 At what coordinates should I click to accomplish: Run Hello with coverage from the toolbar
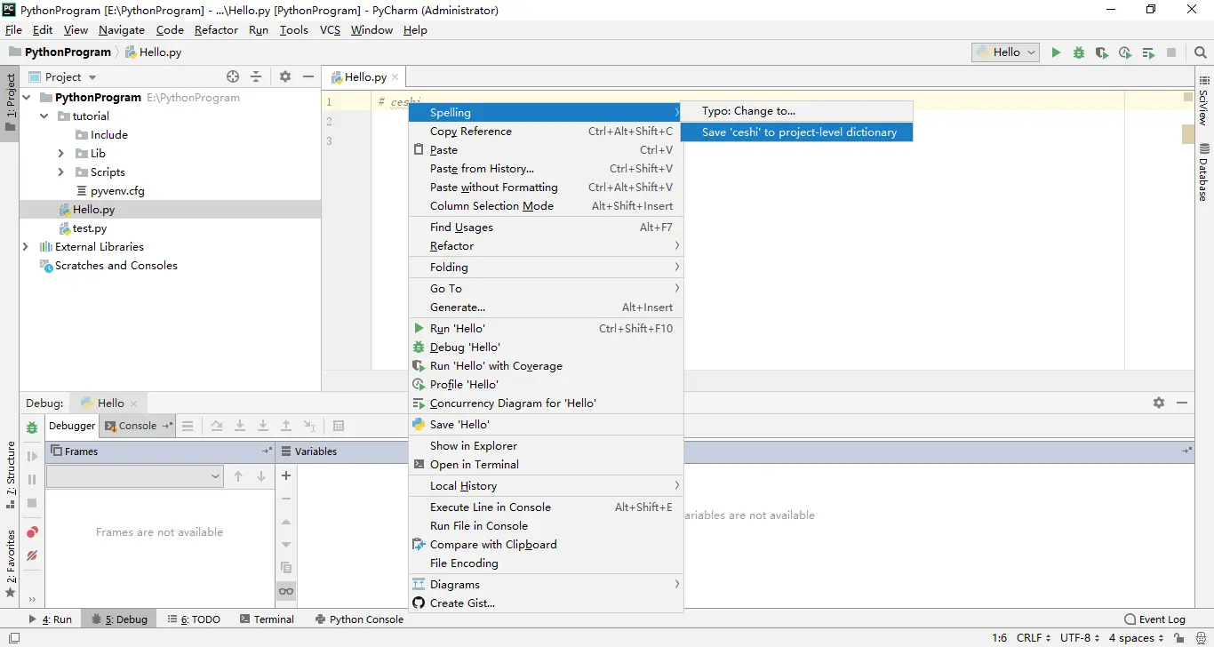coord(1102,52)
